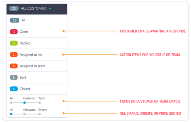Screen dimensions: 191x122
Task: Select Team stop on customer/team slider
Action: pyautogui.click(x=40, y=103)
